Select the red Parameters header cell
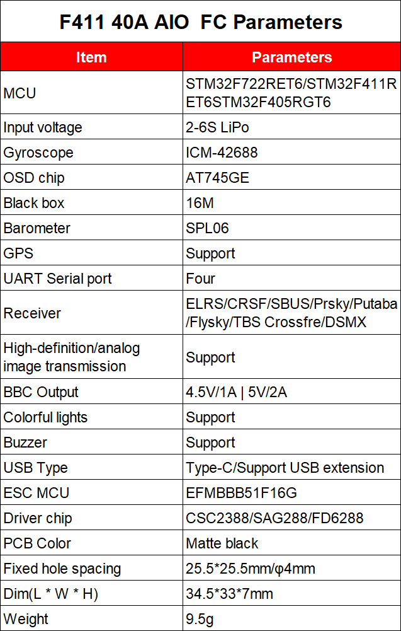 click(x=291, y=57)
